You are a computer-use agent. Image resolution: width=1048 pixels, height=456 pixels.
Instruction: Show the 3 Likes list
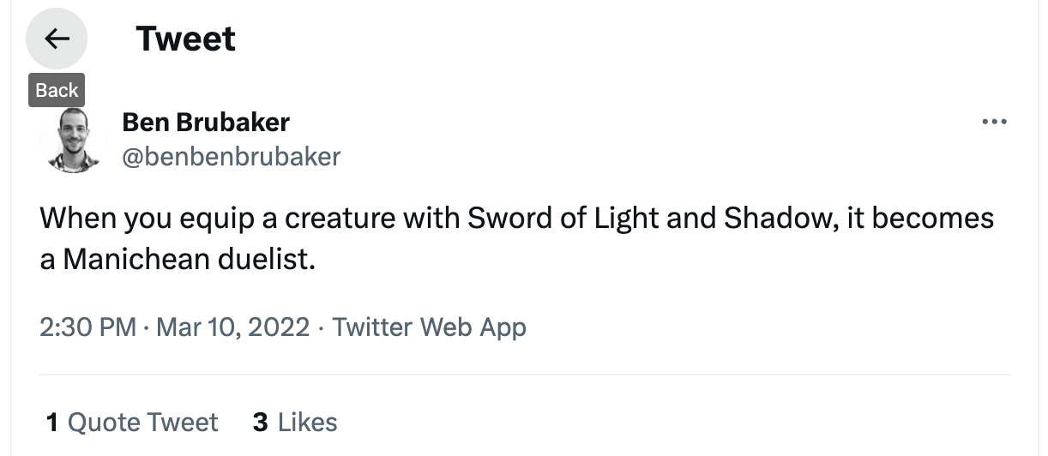point(295,422)
